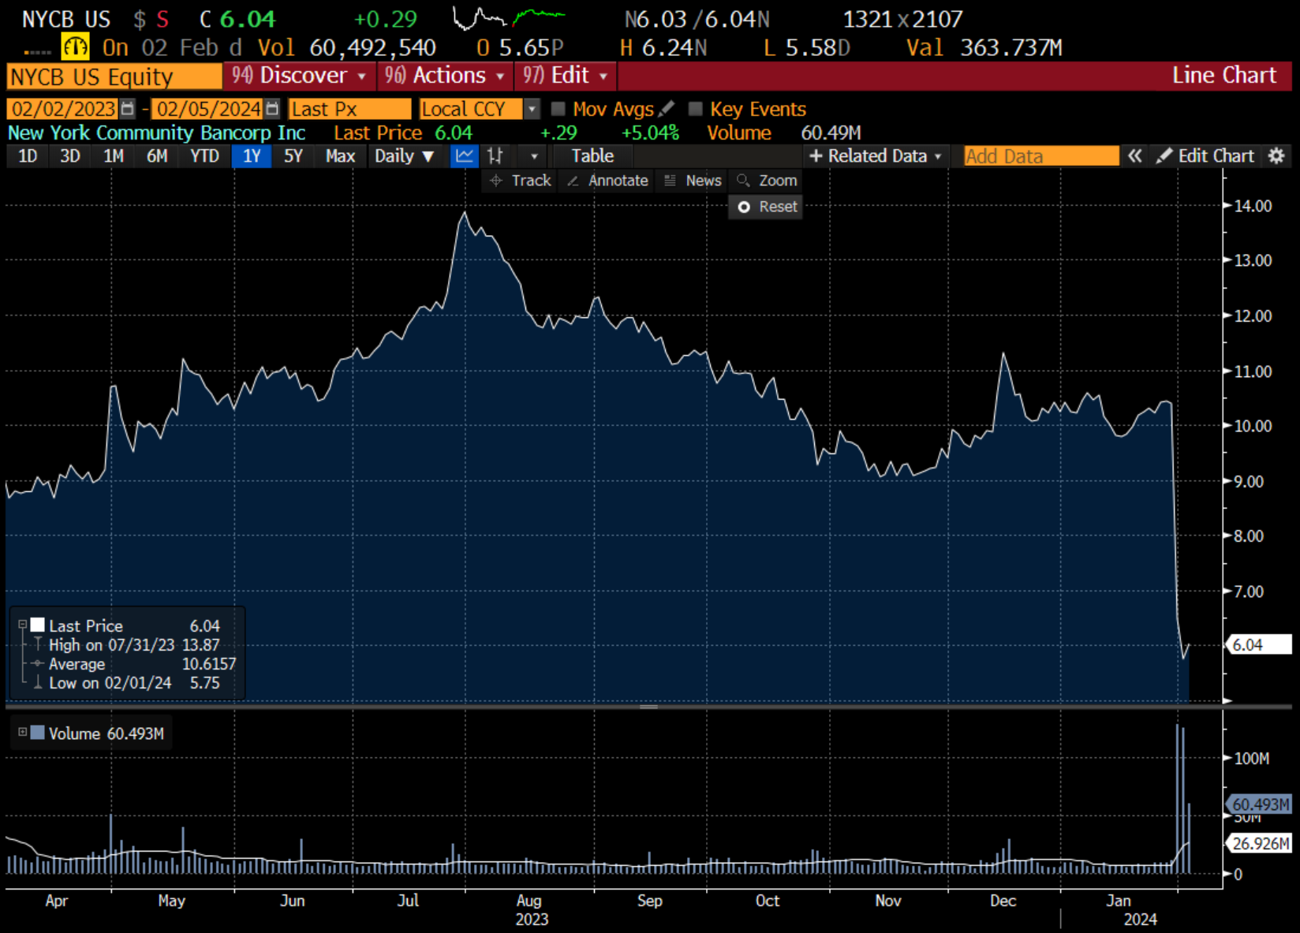The image size is (1300, 933).
Task: Click the Volume series color swatch
Action: [x=37, y=732]
